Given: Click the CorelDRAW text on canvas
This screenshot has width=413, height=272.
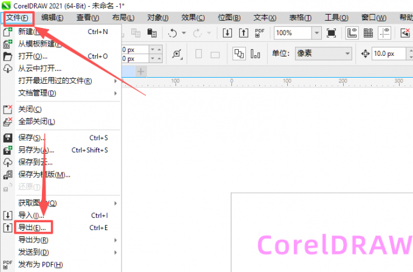Looking at the screenshot, I should [x=335, y=245].
